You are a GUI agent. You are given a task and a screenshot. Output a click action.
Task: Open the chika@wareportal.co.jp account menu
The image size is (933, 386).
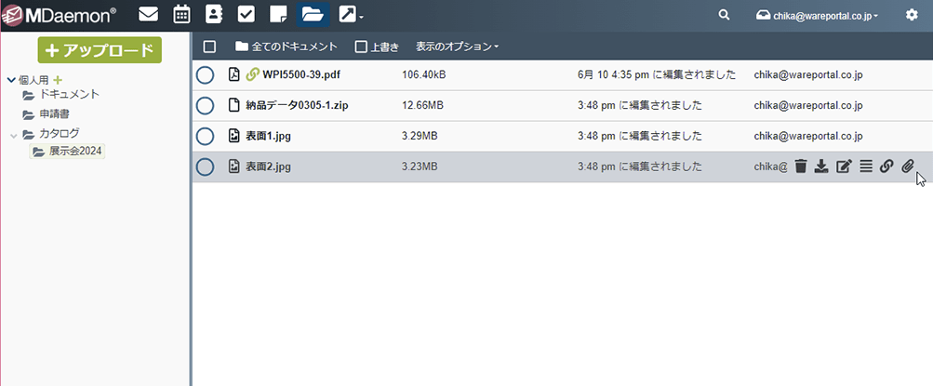(x=818, y=15)
